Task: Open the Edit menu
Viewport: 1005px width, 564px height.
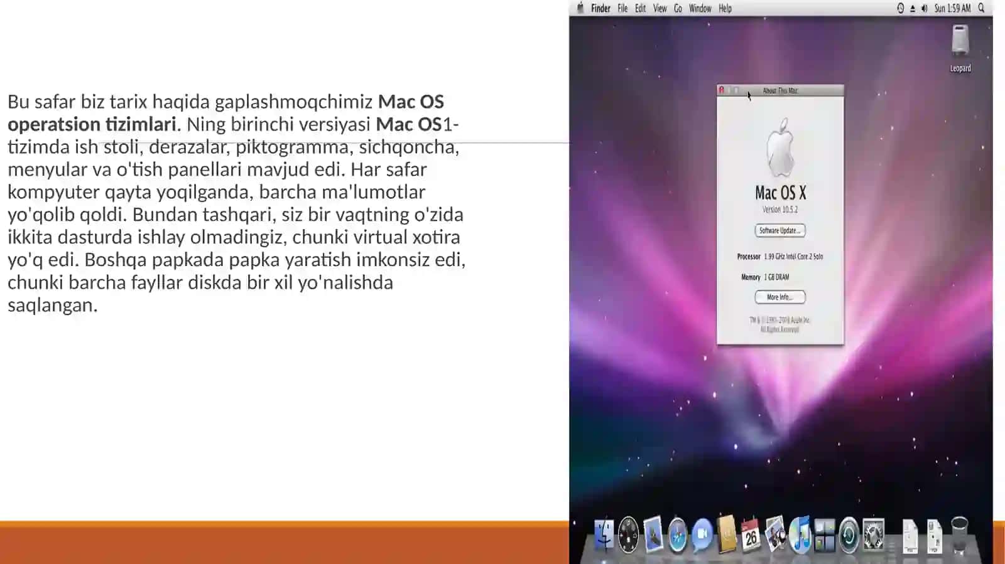Action: (x=640, y=8)
